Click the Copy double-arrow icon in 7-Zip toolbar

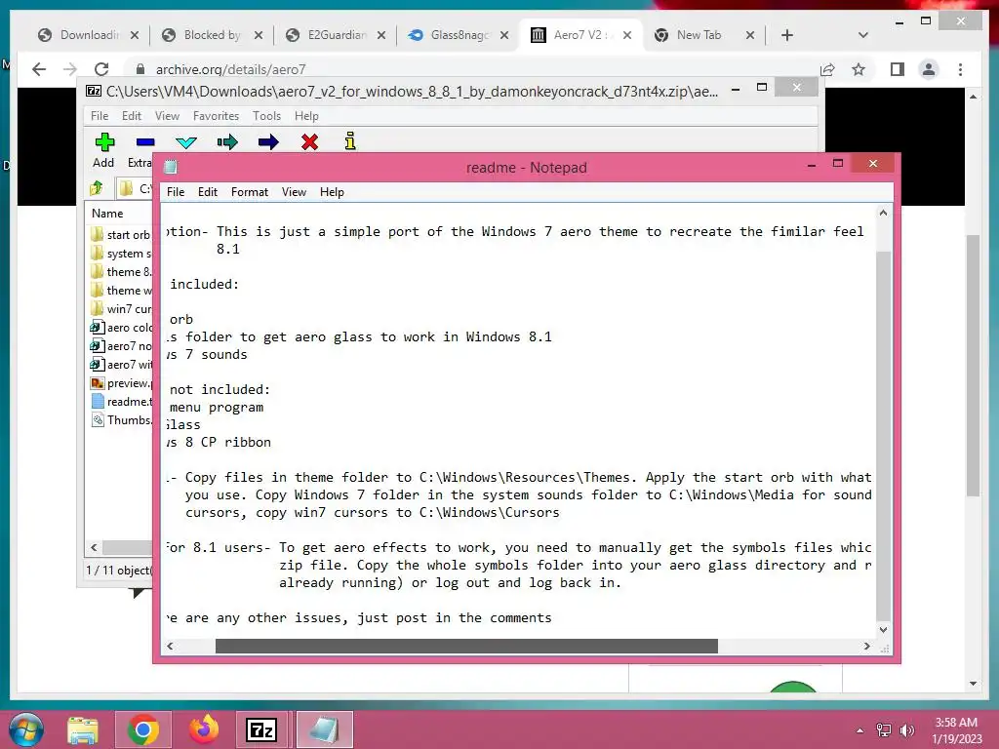click(227, 142)
